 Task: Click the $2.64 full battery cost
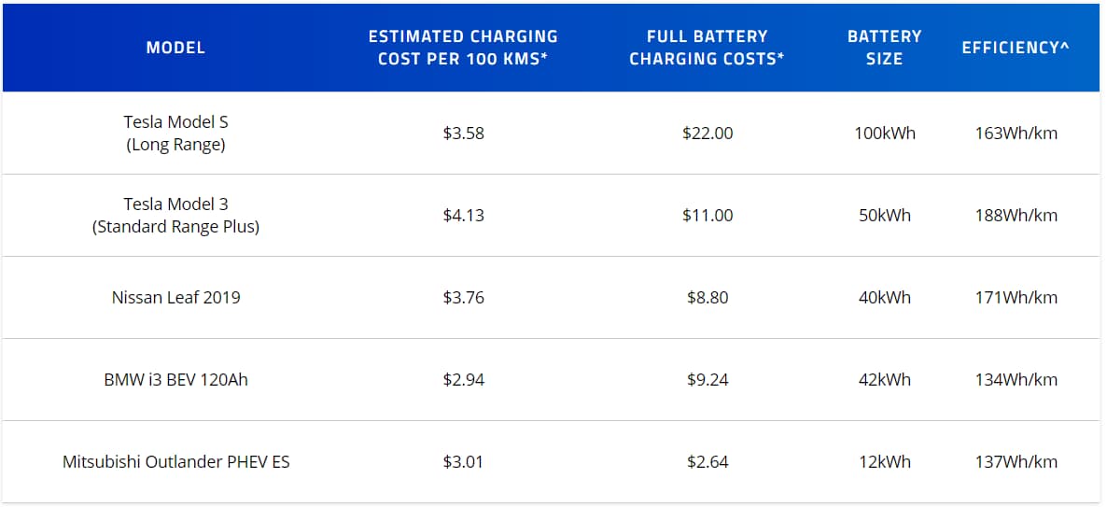coord(708,462)
